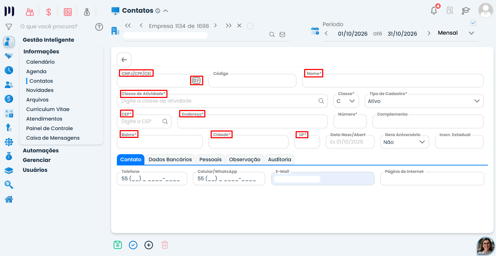Screen dimensions: 496x256
Task: Open Curriculum Vitae in the menu
Action: (48, 109)
